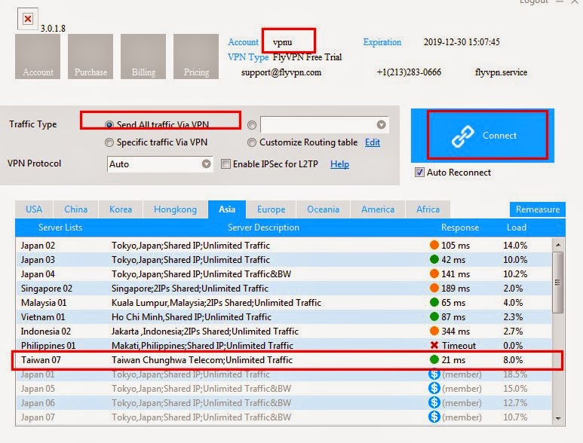Select Customize Routing table radio

[x=252, y=142]
